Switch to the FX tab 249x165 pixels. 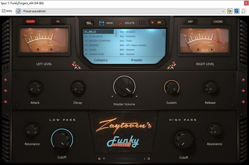click(58, 22)
